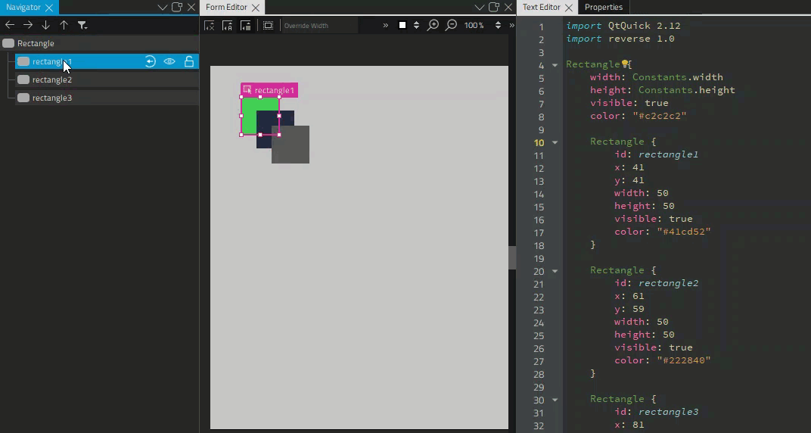811x433 pixels.
Task: Collapse the code block at line 10
Action: [x=555, y=142]
